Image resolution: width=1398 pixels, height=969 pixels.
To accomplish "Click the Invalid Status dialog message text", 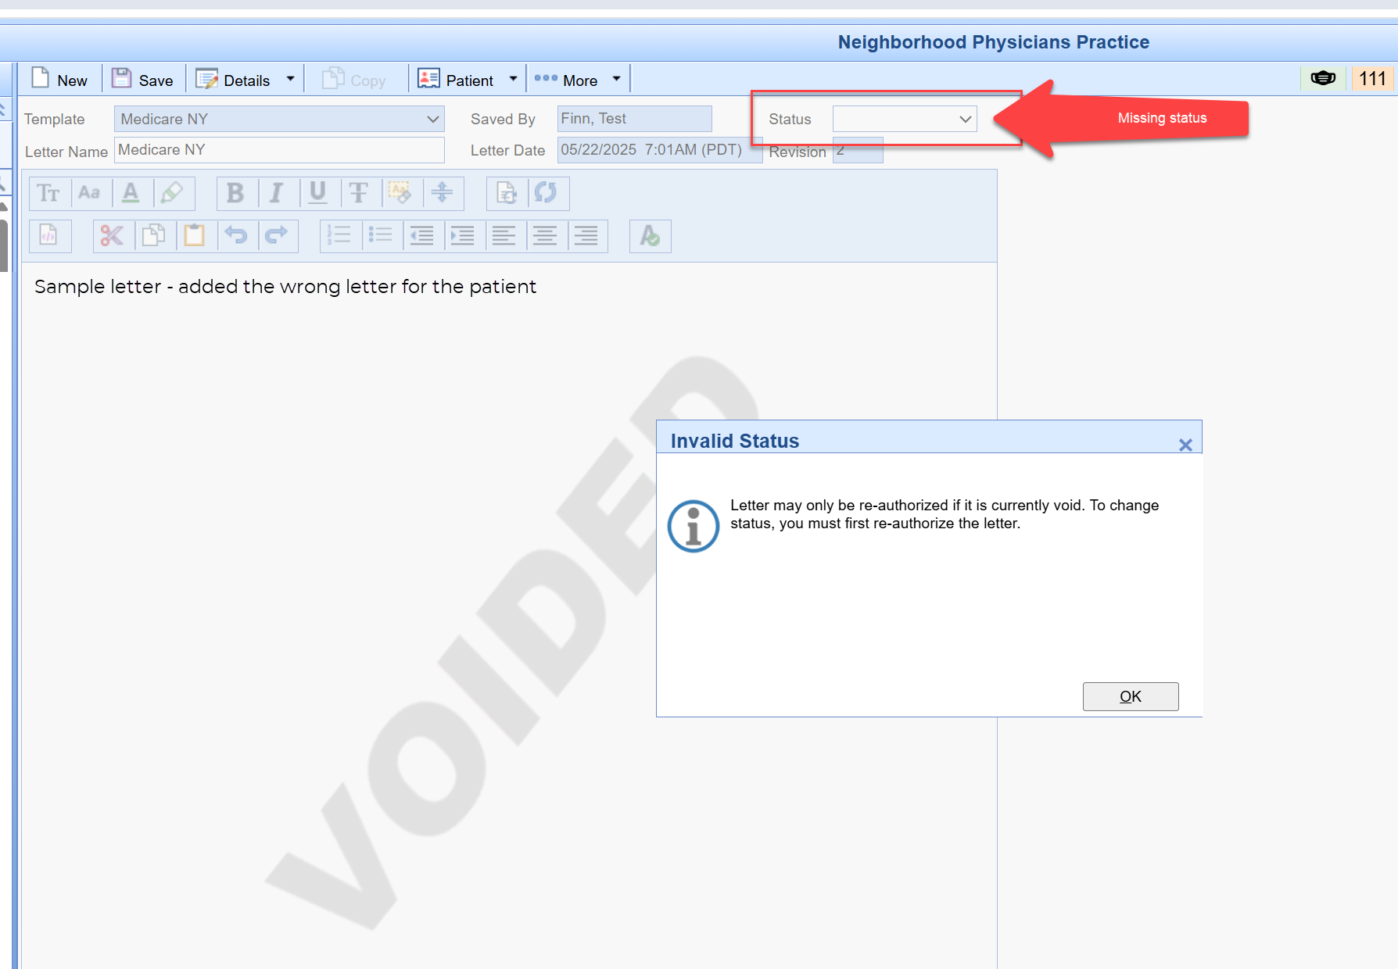I will pos(945,514).
